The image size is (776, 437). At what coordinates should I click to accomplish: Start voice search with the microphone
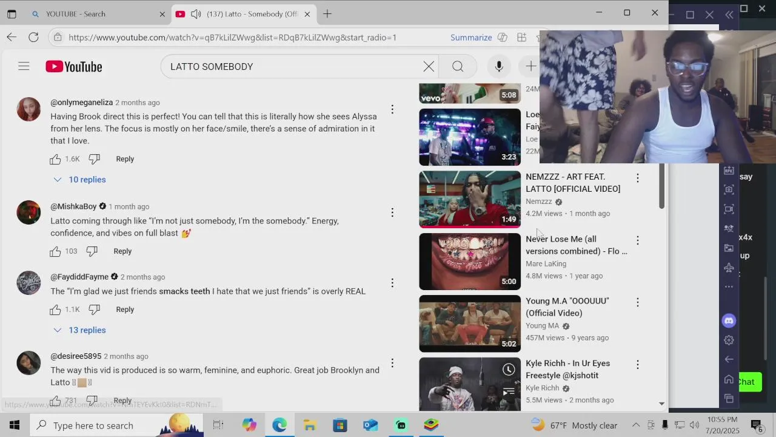499,67
